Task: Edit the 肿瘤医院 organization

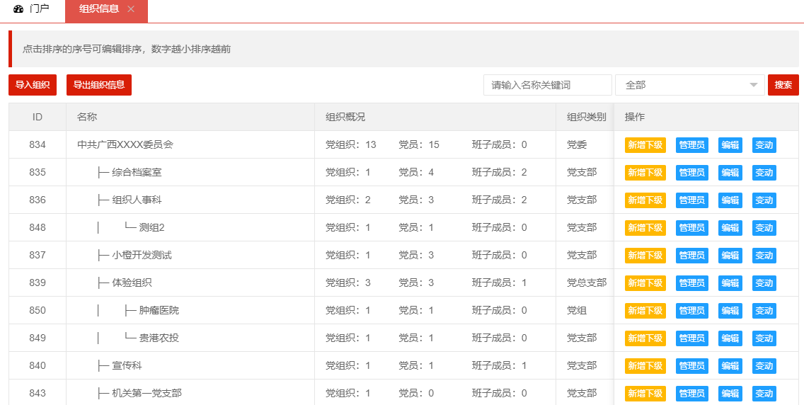Action: 730,311
